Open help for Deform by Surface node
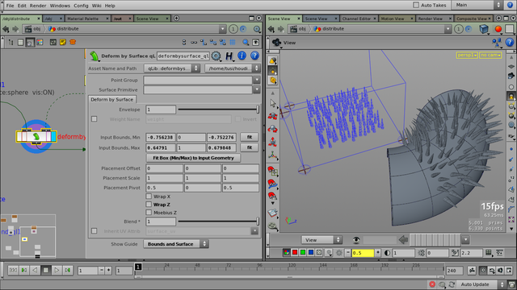The height and width of the screenshot is (290, 517). pos(254,56)
